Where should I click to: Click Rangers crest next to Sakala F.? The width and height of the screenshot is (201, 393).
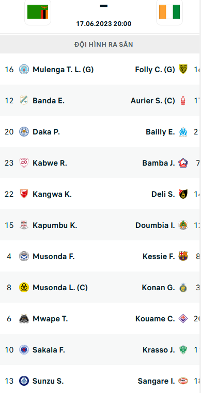click(24, 349)
